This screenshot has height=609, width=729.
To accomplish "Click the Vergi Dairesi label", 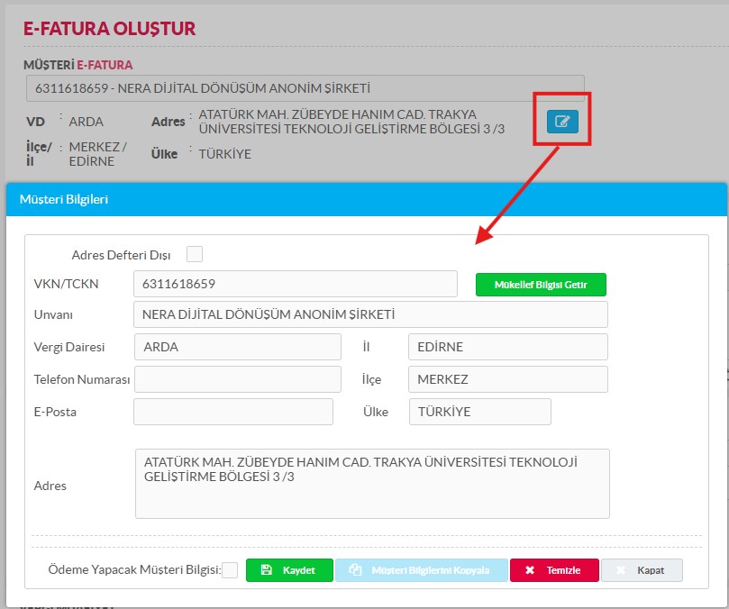I will tap(69, 347).
